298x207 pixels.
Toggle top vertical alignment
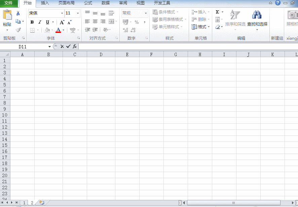(87, 13)
